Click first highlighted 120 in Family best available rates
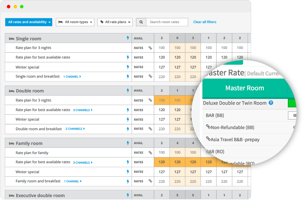303x207 pixels. [x=162, y=162]
